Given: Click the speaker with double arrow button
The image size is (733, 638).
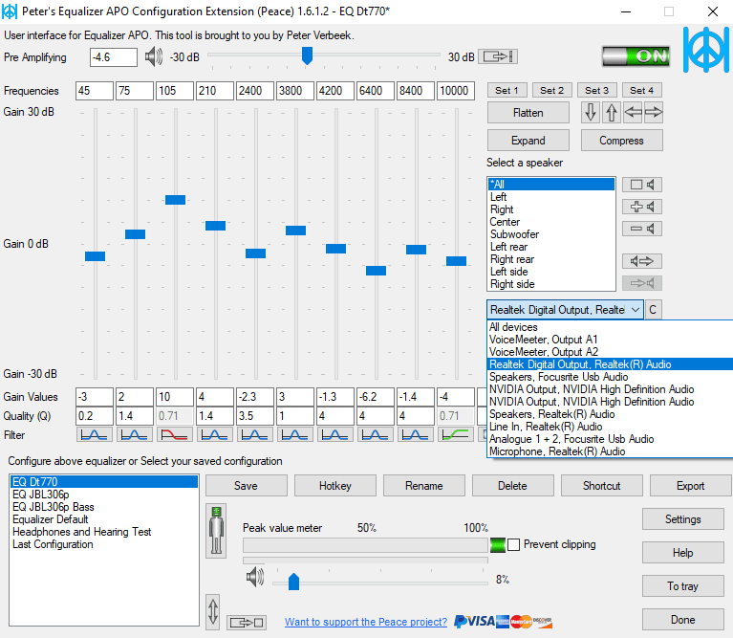Looking at the screenshot, I should pos(642,261).
